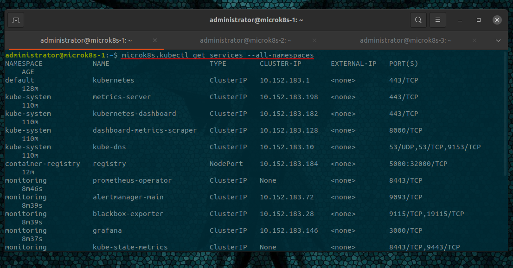Minimize the terminal window

coord(460,20)
